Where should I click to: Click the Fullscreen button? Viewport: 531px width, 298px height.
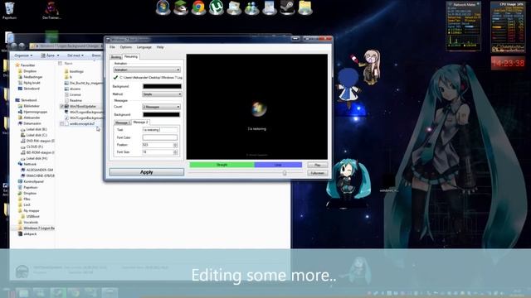(317, 173)
